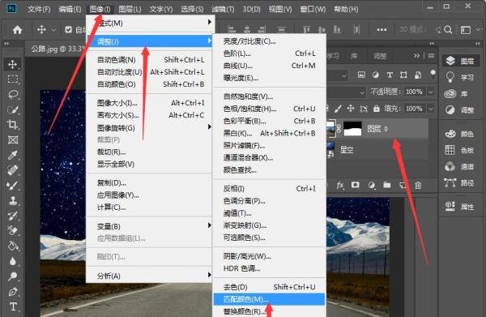Open the Properties panel icon
Screen dimensions: 486x317
pos(450,206)
